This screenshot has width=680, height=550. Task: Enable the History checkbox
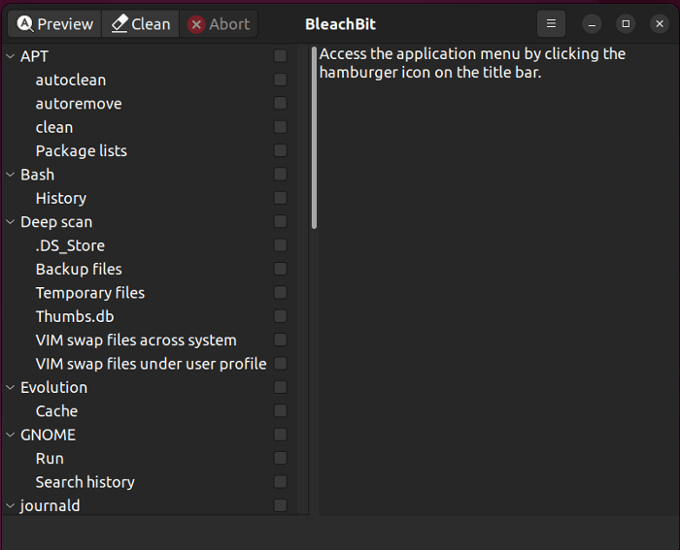(x=280, y=198)
